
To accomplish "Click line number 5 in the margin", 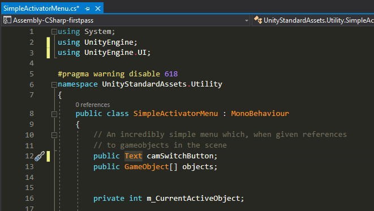I will 32,74.
